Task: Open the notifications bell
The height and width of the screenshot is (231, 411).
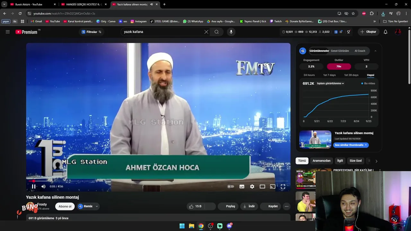Action: [386, 32]
